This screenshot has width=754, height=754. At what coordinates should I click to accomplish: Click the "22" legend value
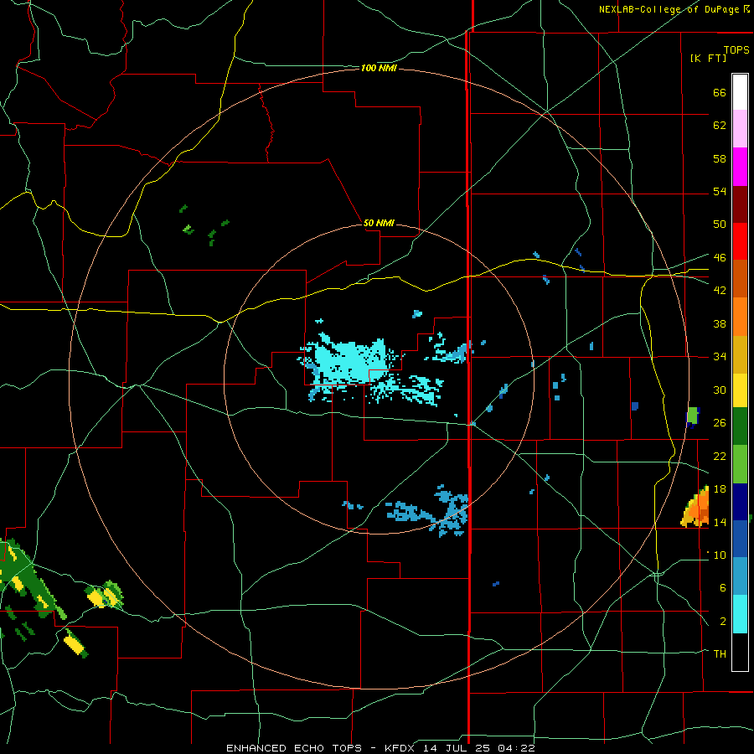coord(720,456)
